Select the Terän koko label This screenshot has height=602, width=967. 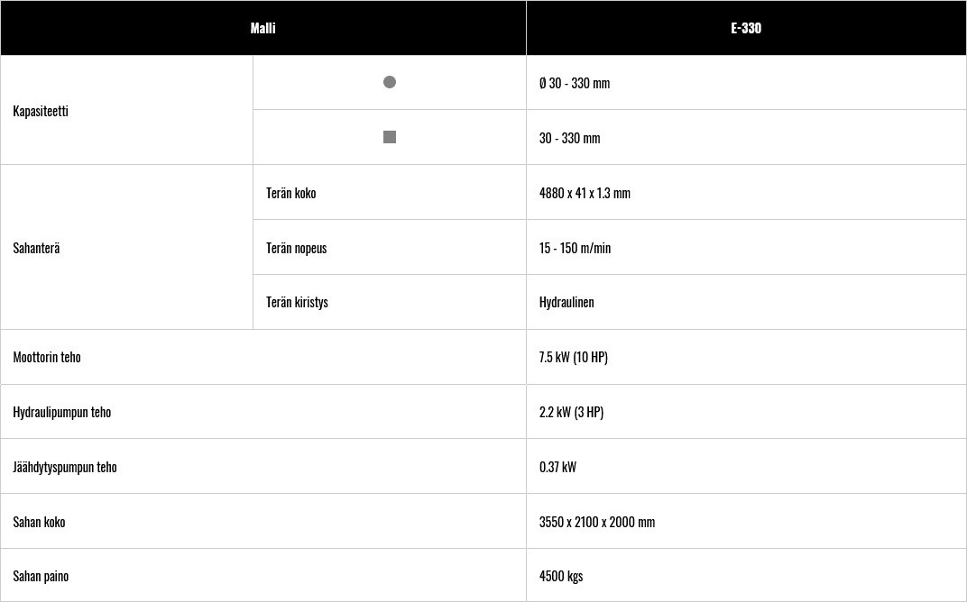click(x=291, y=193)
